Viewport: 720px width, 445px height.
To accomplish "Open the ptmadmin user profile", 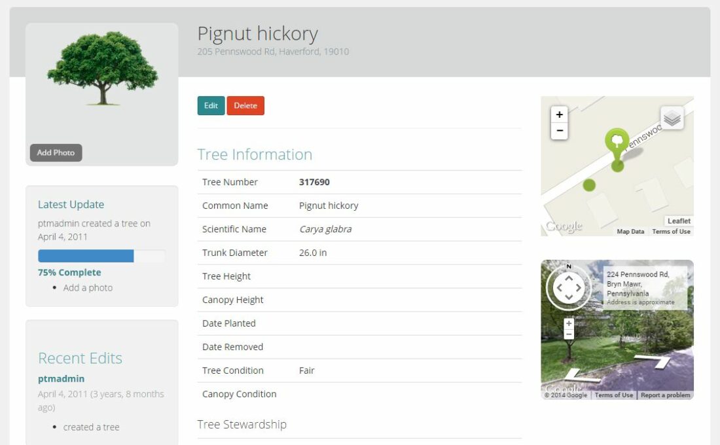I will tap(61, 378).
